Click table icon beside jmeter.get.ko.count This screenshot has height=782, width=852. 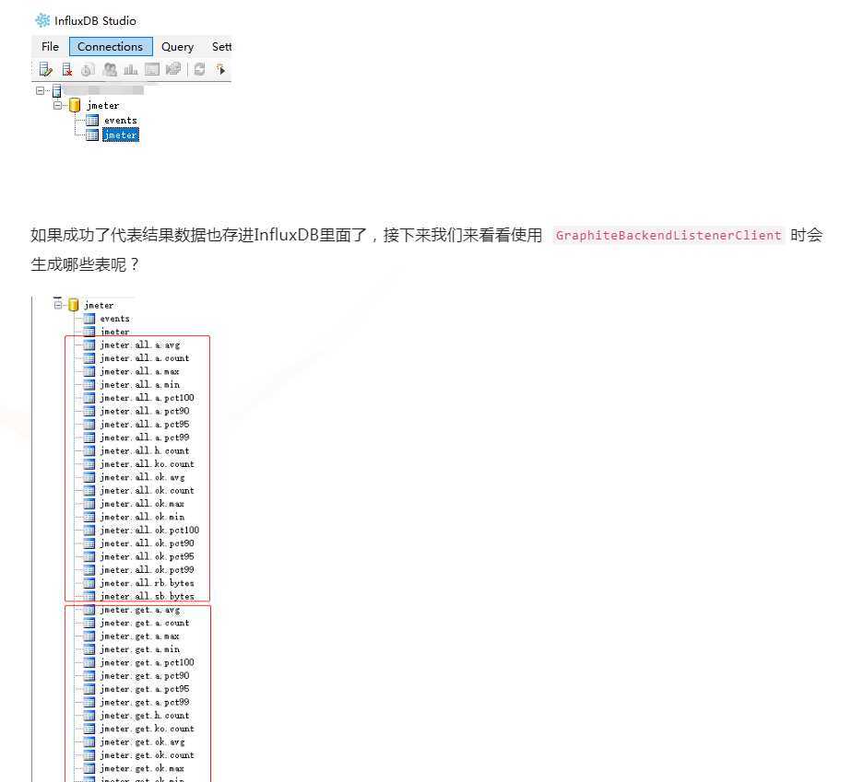[89, 729]
